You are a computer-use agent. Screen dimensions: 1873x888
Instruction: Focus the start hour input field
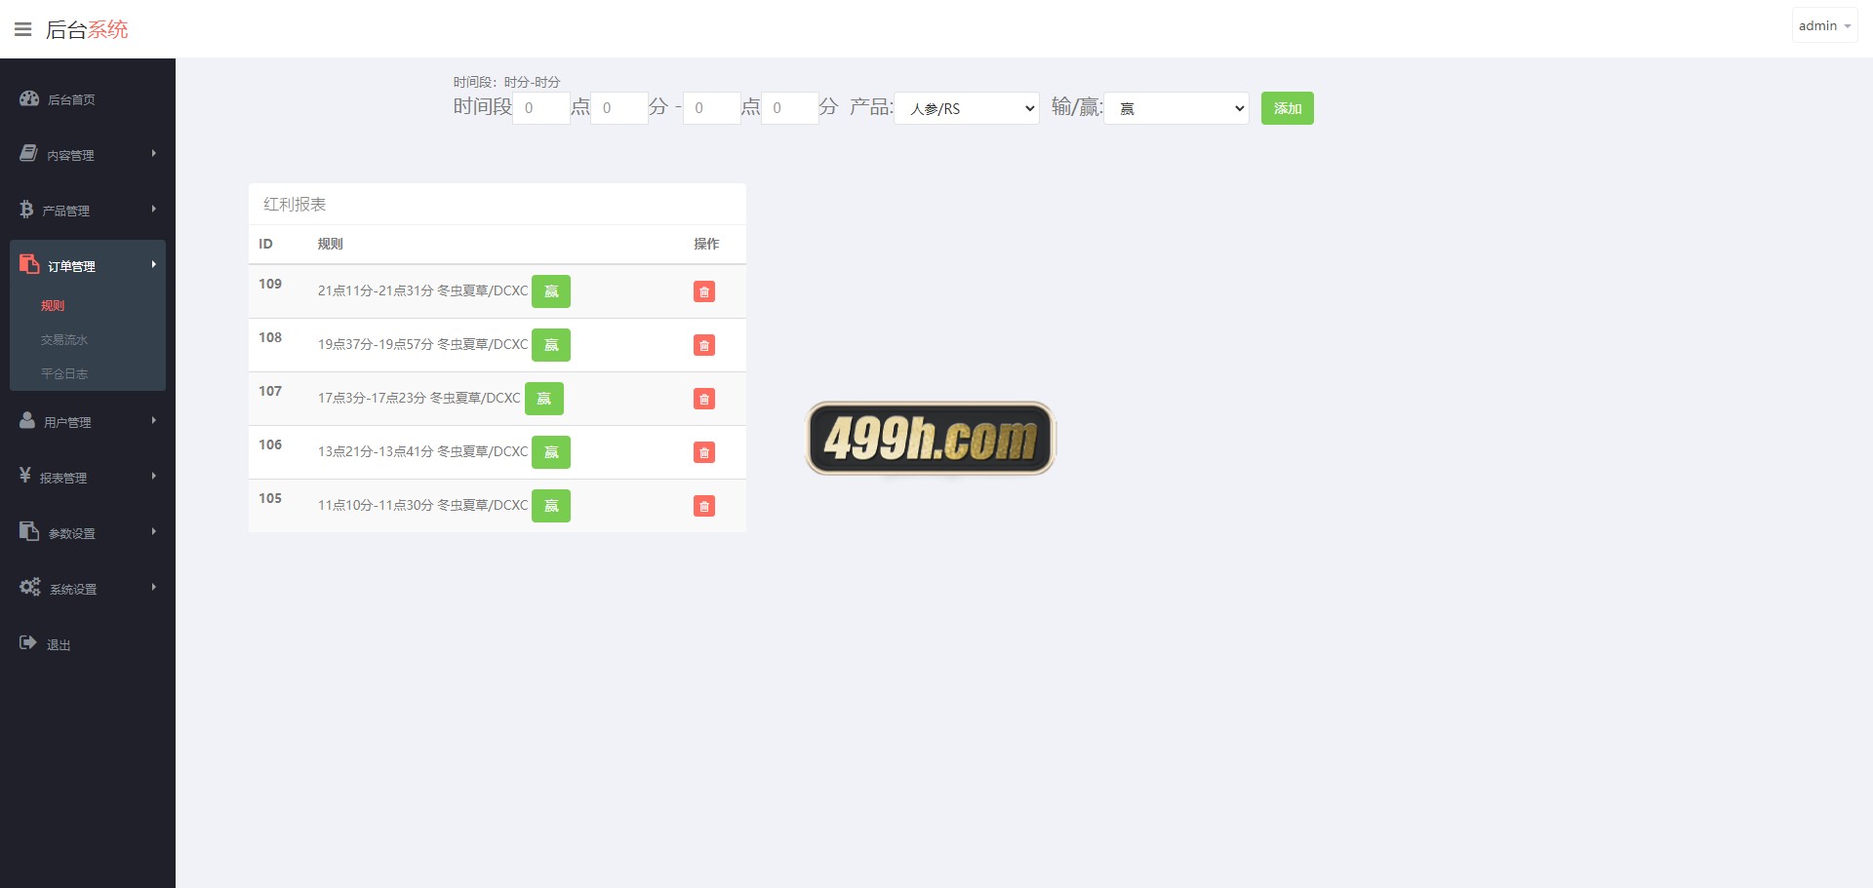[541, 108]
